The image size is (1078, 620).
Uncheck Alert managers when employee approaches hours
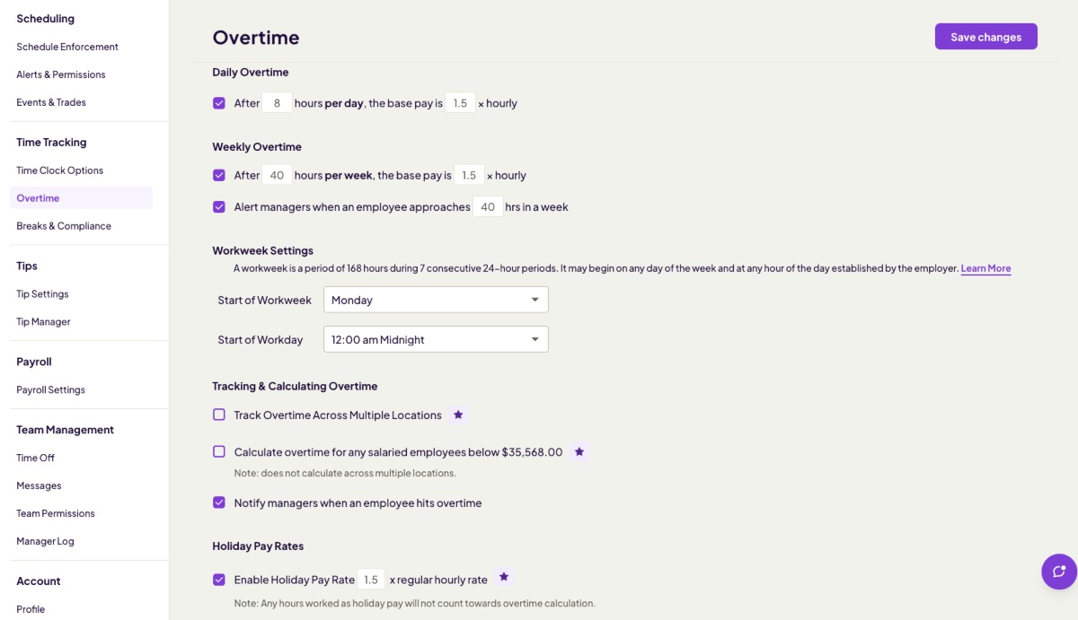pos(219,207)
